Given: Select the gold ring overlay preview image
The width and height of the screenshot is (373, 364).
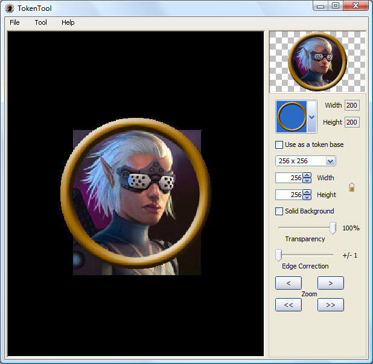Looking at the screenshot, I should [292, 117].
